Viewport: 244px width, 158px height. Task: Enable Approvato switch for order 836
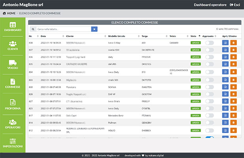209,57
